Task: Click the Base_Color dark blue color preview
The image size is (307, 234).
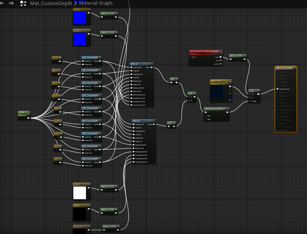Action: (217, 91)
